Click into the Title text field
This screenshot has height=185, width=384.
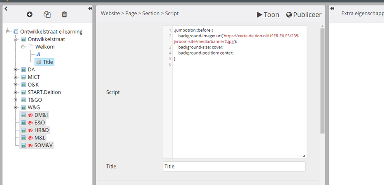(x=234, y=167)
